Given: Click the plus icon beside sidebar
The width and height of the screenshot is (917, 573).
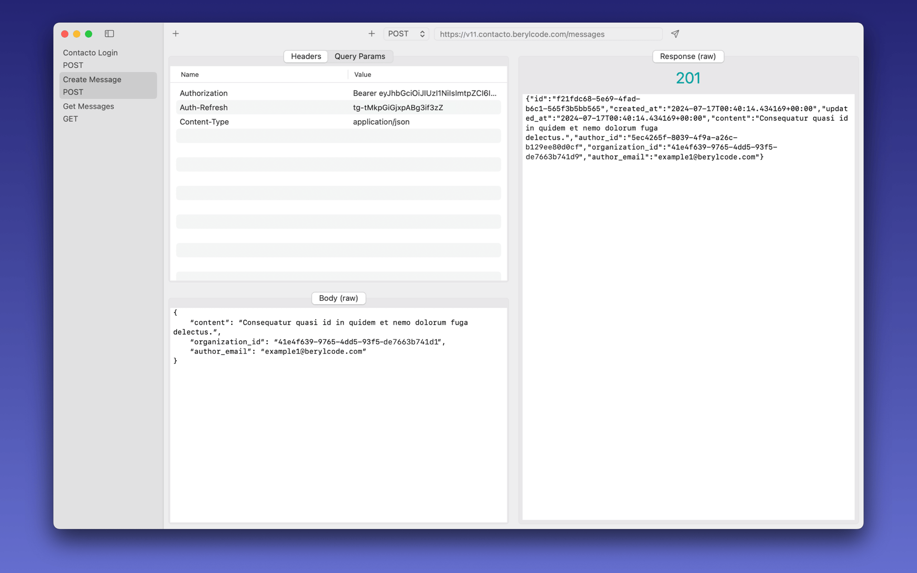Looking at the screenshot, I should (176, 34).
